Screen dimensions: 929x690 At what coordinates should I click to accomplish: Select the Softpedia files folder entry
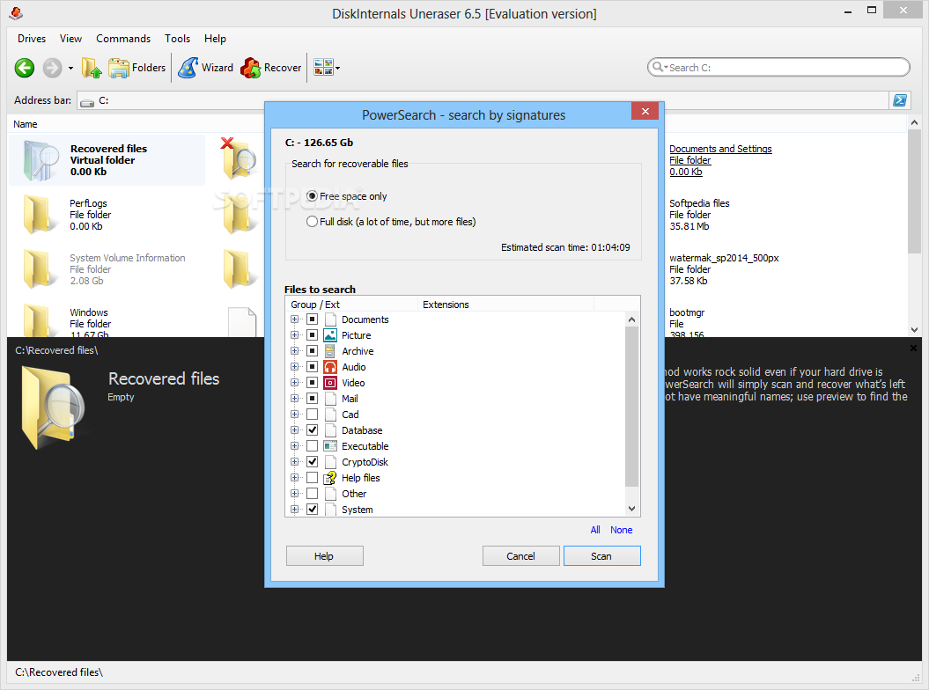pos(699,215)
